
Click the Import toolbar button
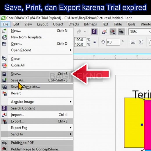[x=105, y=32]
